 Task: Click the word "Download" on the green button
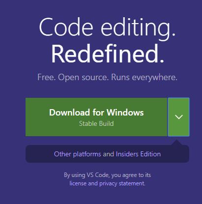click(70, 113)
